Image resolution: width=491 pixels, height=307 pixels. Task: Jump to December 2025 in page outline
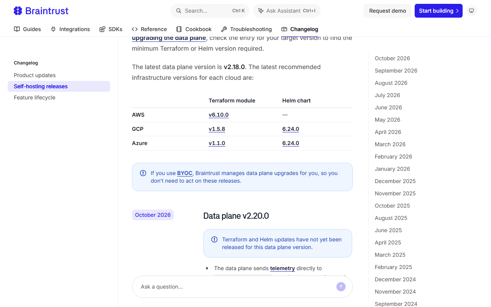(x=395, y=181)
